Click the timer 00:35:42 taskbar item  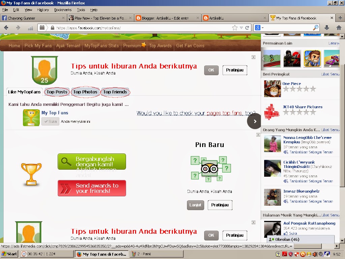[x=47, y=254]
